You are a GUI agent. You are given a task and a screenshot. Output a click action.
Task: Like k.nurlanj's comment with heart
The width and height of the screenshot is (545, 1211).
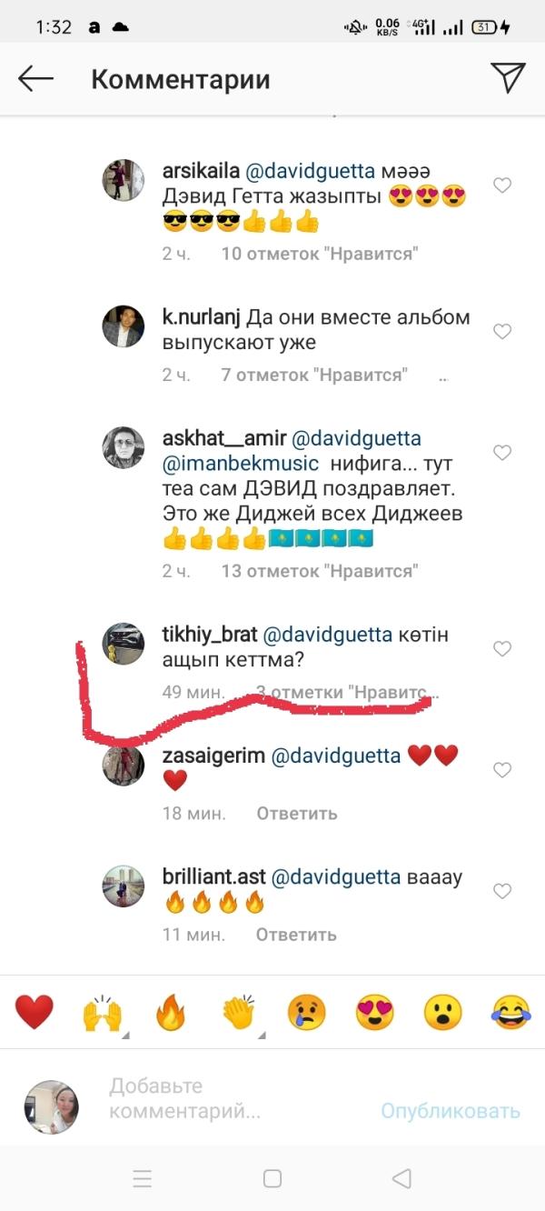[501, 332]
